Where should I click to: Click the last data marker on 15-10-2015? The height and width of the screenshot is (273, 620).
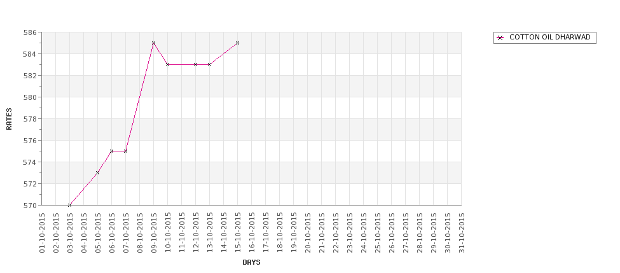tap(237, 43)
